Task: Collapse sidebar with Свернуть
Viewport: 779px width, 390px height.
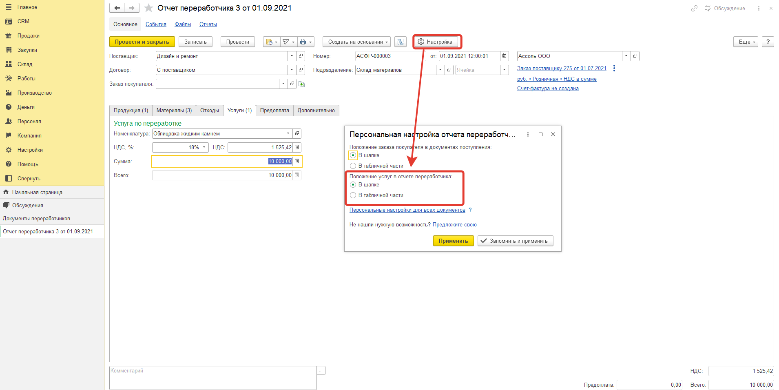Action: [x=29, y=178]
